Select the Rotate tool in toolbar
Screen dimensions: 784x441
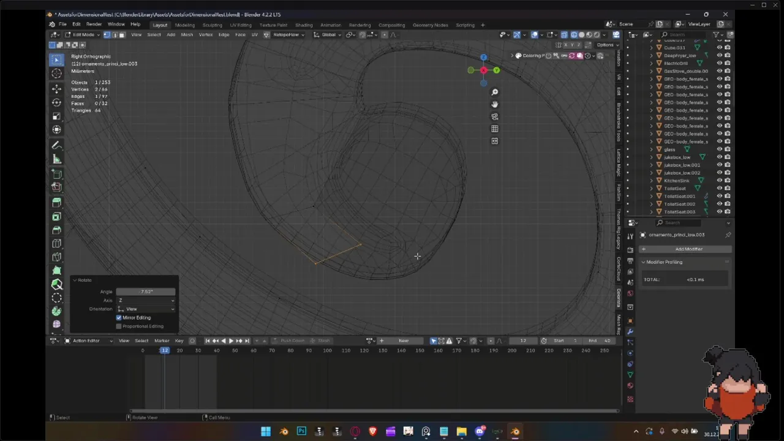(x=56, y=103)
